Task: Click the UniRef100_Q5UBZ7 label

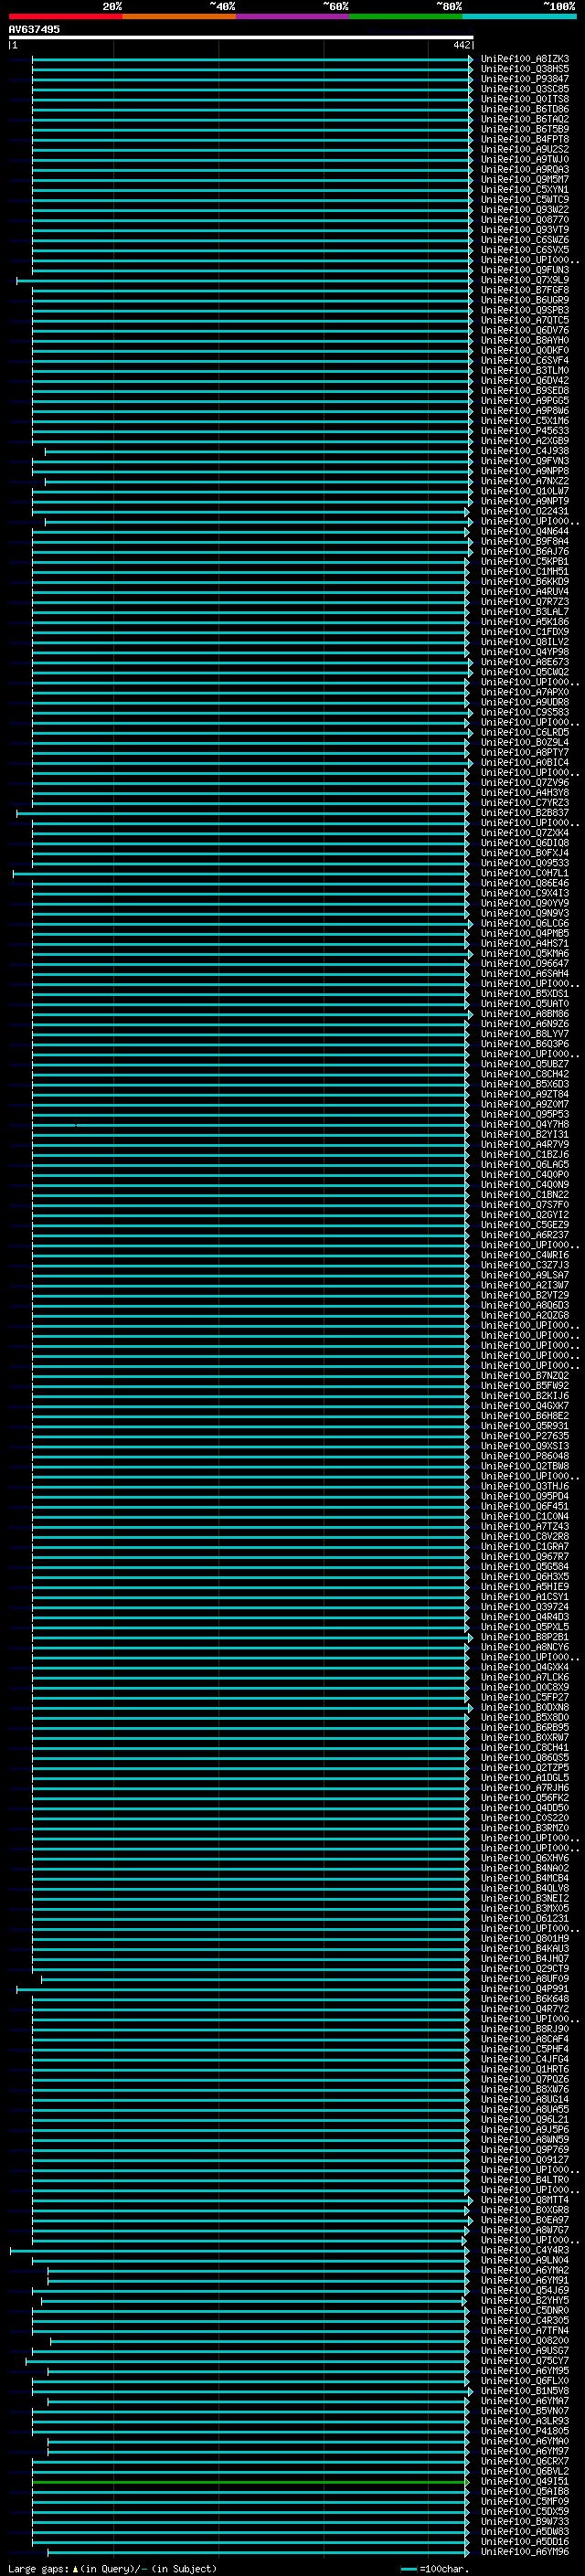Action: pyautogui.click(x=525, y=1064)
